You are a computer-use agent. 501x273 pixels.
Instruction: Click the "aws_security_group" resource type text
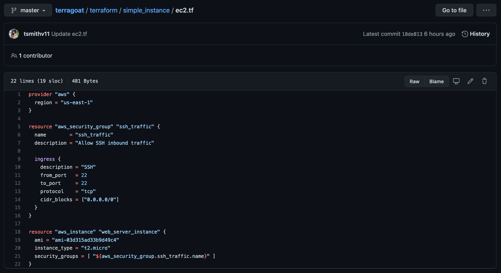pyautogui.click(x=84, y=127)
